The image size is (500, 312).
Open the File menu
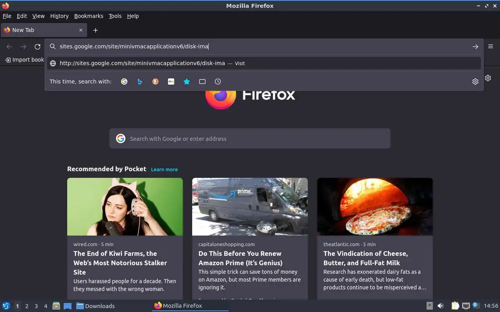click(7, 16)
